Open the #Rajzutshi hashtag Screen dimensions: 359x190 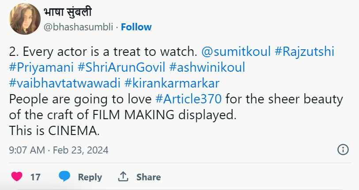[x=304, y=52]
